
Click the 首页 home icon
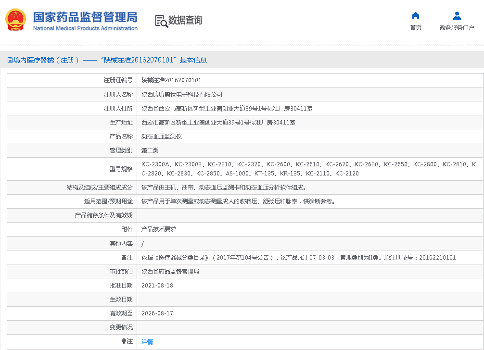point(416,16)
